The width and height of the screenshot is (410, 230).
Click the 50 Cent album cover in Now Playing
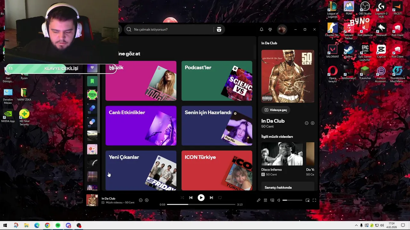tap(288, 76)
